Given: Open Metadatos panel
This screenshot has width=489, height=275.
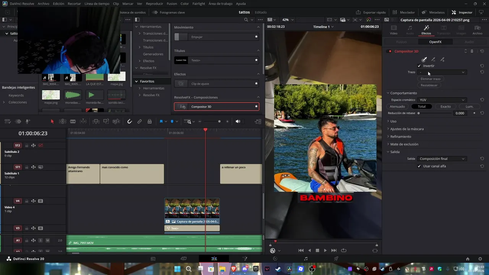Looking at the screenshot, I should [x=433, y=12].
